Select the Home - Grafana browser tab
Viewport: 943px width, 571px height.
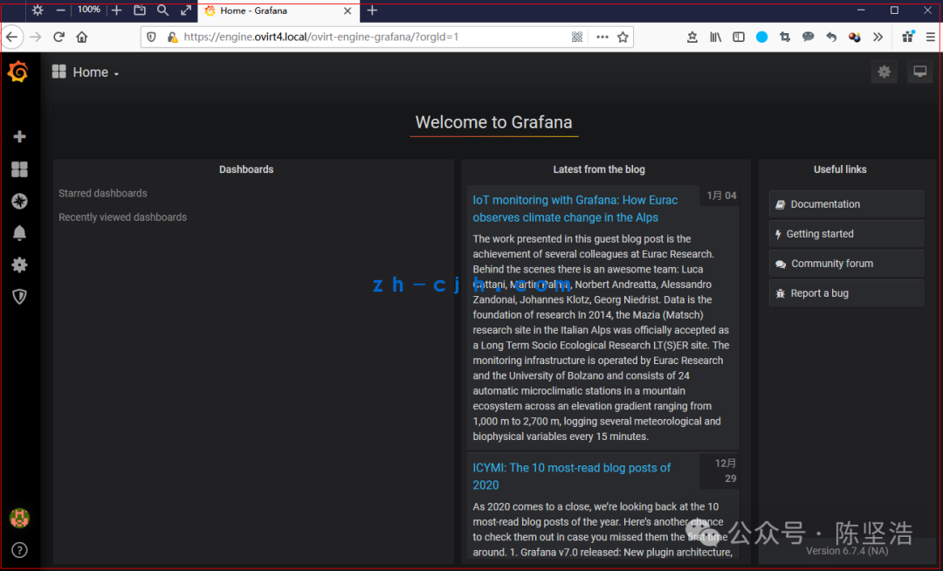tap(279, 10)
